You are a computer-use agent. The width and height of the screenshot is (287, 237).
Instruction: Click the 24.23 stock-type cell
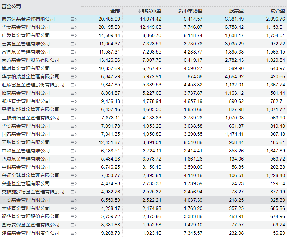click(238, 184)
